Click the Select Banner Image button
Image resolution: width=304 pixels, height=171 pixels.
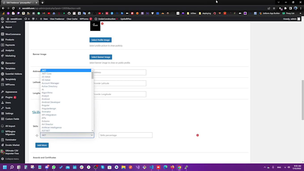[x=101, y=57]
